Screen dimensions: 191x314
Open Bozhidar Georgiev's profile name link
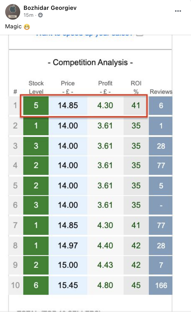pyautogui.click(x=50, y=8)
